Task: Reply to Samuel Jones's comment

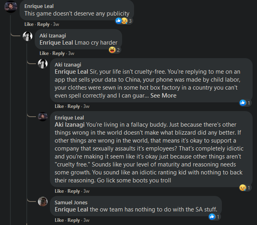Action: [73, 220]
